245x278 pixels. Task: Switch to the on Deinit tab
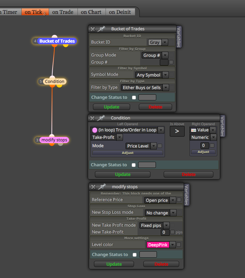click(x=120, y=12)
